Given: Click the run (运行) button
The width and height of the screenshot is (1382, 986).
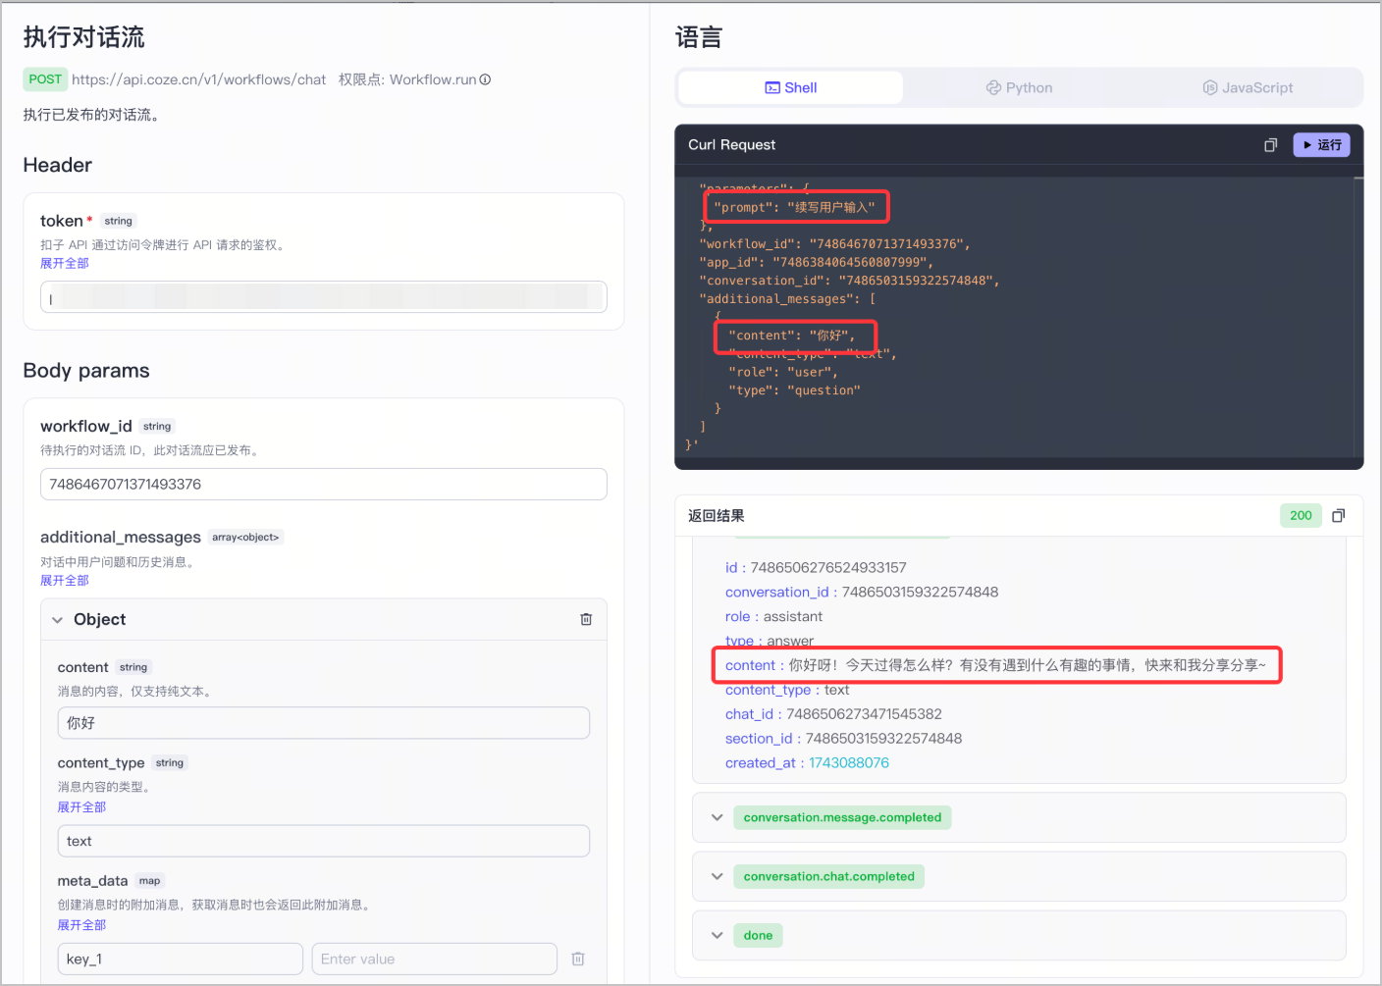Looking at the screenshot, I should point(1321,145).
